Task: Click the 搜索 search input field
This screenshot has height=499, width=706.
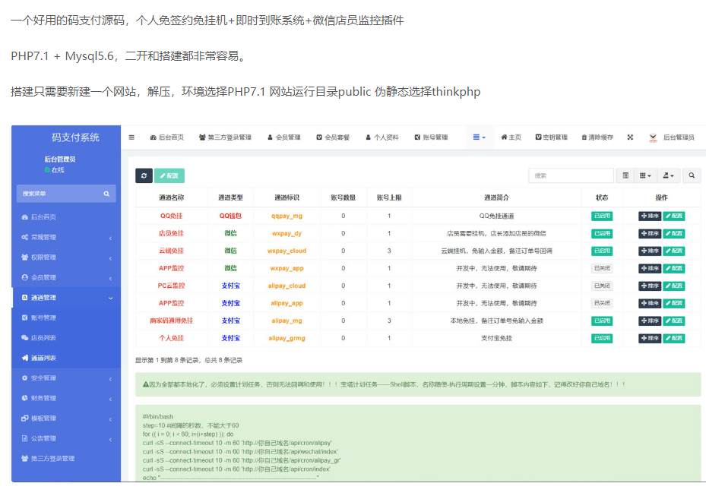Action: [x=570, y=175]
